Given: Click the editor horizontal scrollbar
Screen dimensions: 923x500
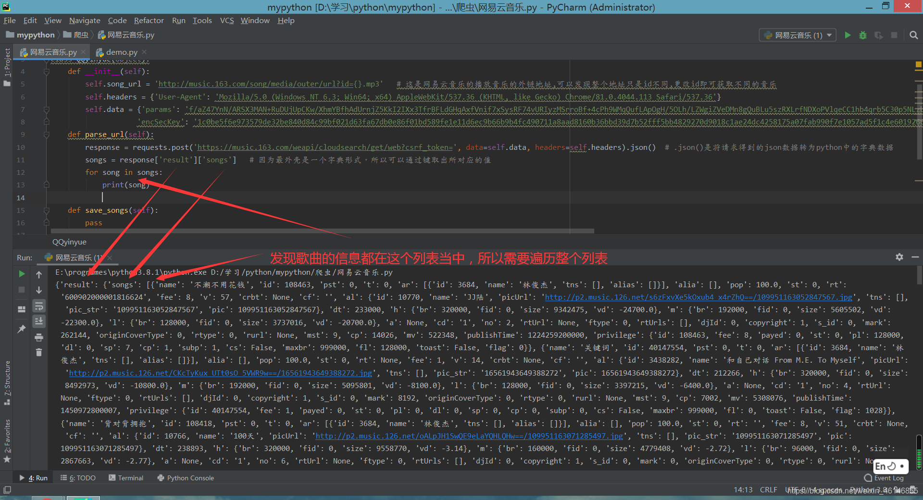Looking at the screenshot, I should [x=322, y=231].
